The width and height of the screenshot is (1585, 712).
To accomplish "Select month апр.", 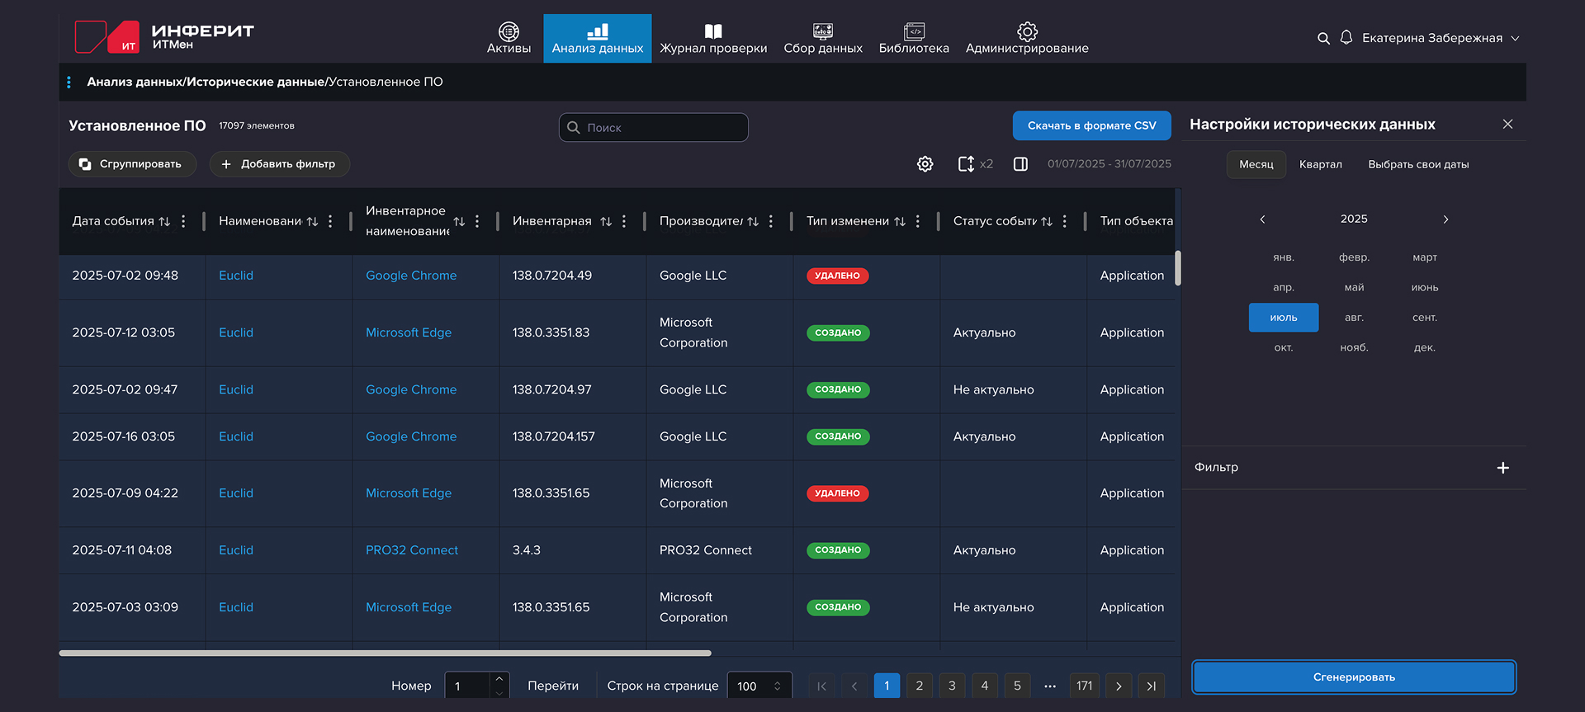I will (x=1284, y=287).
